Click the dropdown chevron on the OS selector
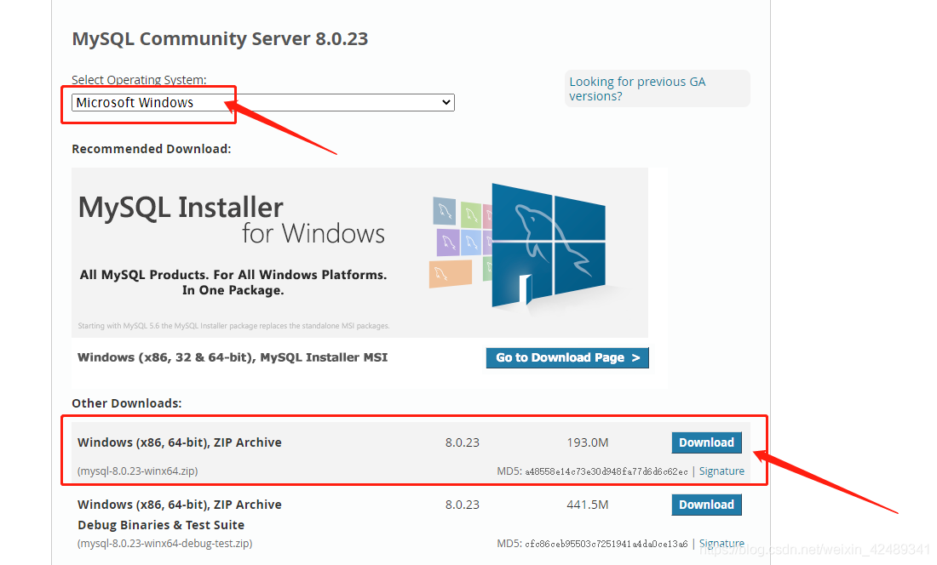Image resolution: width=937 pixels, height=565 pixels. pos(446,101)
